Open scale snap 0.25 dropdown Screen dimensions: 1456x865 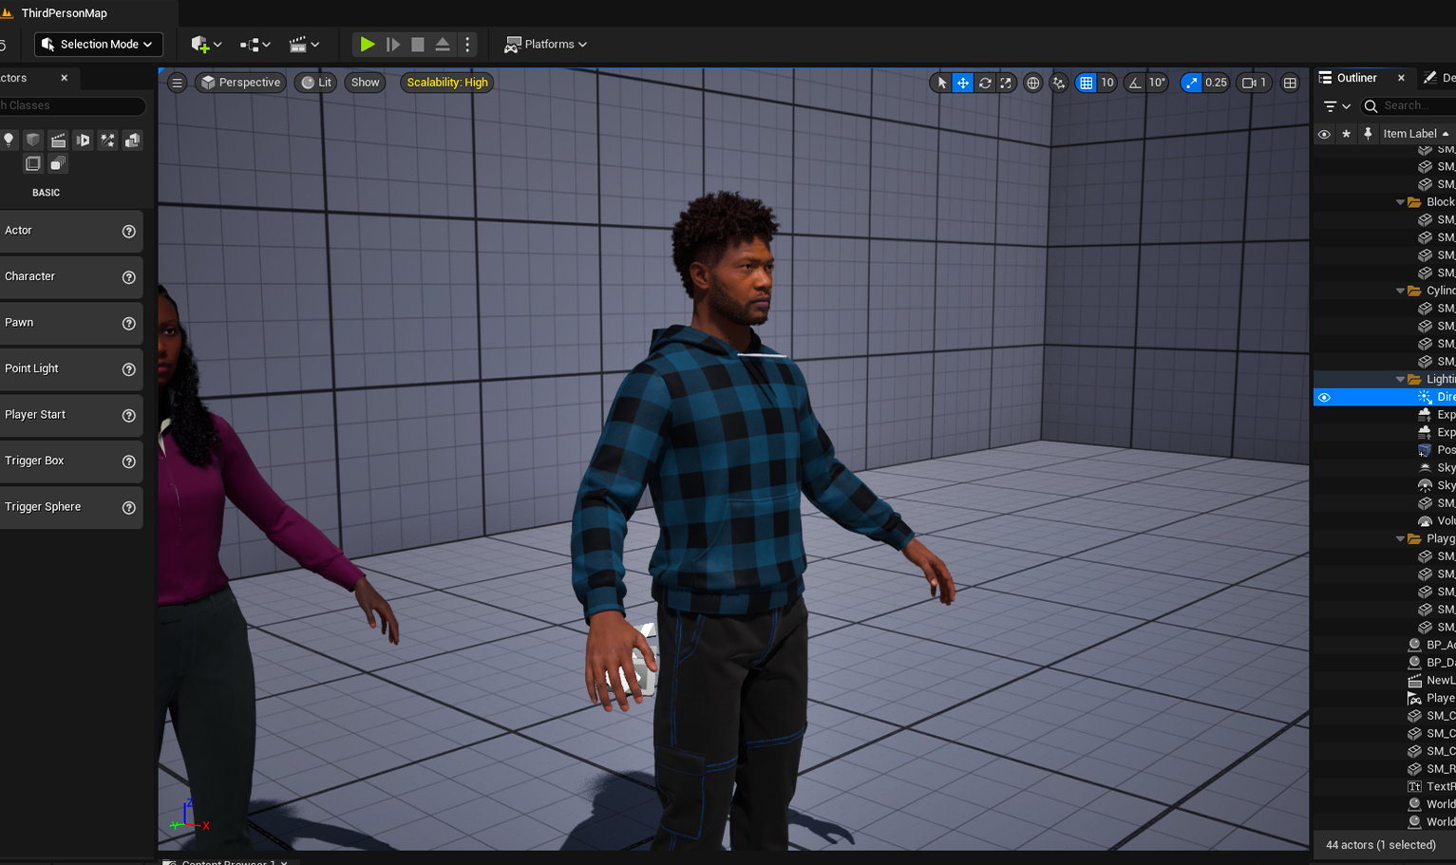1216,83
